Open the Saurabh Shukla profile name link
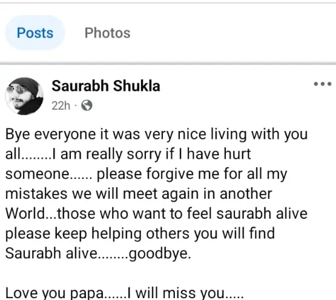 pos(106,86)
